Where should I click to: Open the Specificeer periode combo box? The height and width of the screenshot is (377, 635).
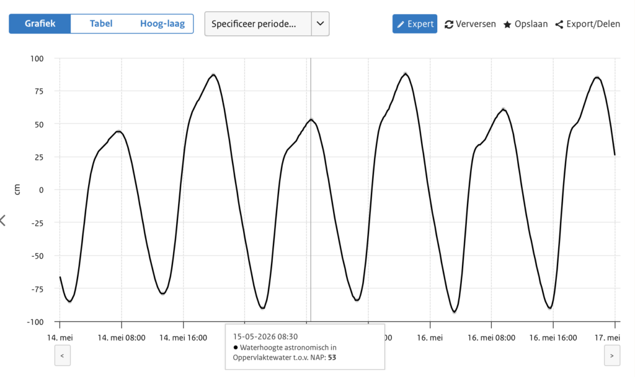tap(257, 24)
